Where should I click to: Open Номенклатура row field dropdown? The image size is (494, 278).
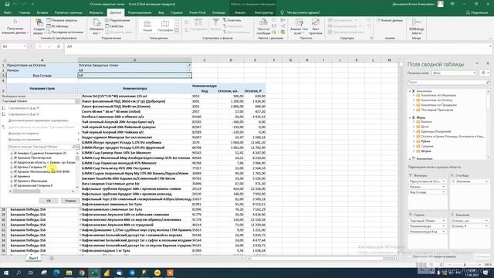443,226
